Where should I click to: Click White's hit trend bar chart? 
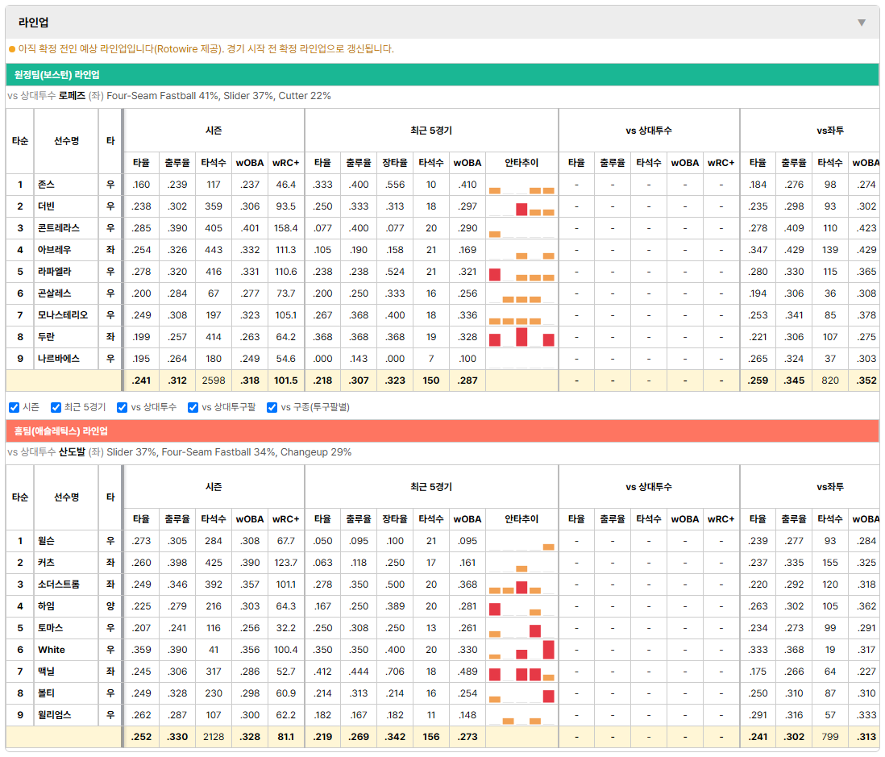(521, 650)
